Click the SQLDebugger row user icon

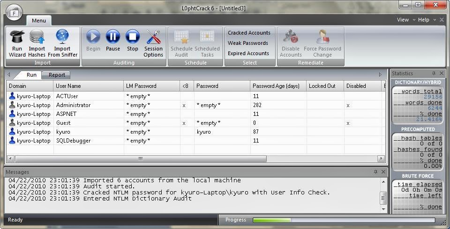12,140
